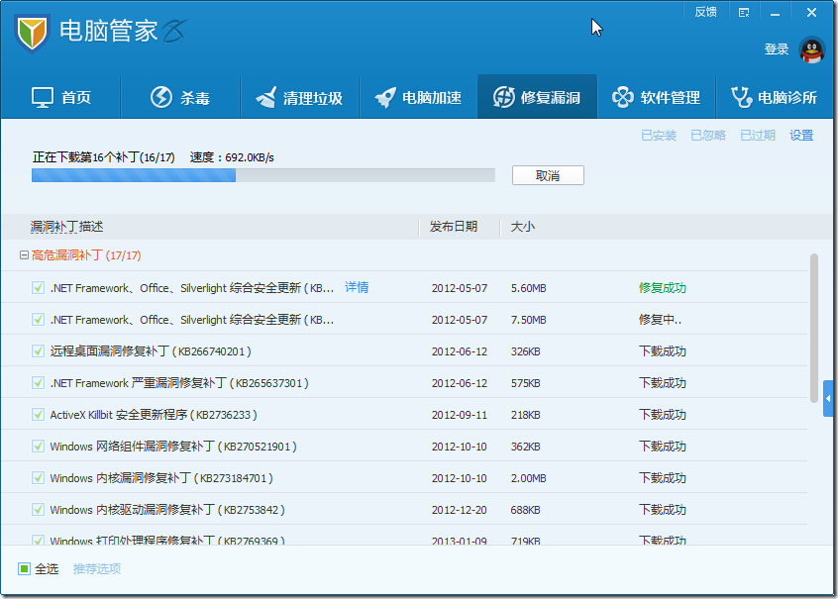
Task: Toggle checkbox for Windows 网络组件漏洞修复补丁
Action: point(38,446)
